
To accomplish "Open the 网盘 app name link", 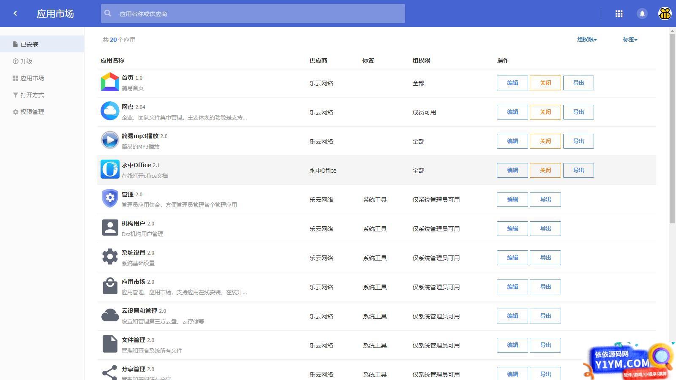I will click(128, 107).
